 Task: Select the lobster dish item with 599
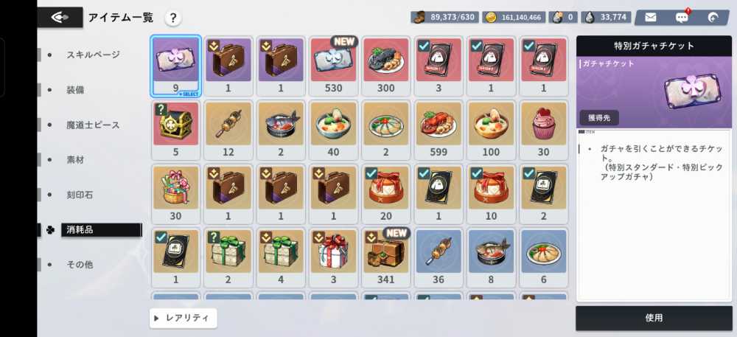coord(439,130)
